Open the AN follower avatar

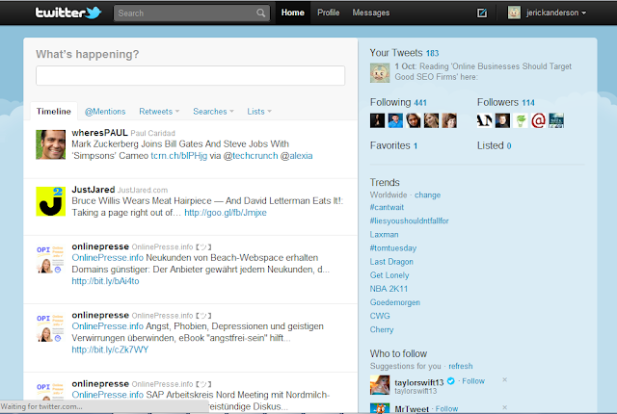(x=484, y=120)
